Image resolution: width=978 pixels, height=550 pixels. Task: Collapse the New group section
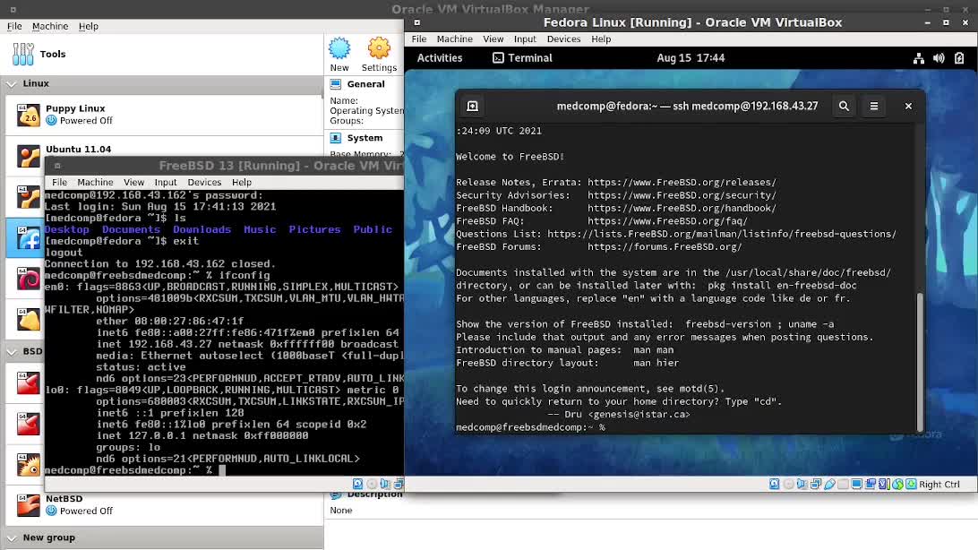12,537
